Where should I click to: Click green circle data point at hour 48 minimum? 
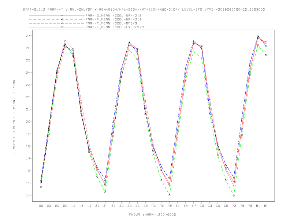[170, 195]
